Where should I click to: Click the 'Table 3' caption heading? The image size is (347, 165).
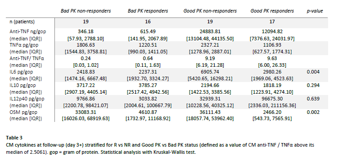pos(14,138)
